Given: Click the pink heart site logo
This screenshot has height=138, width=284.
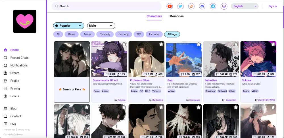Looking at the screenshot, I should pos(25,21).
